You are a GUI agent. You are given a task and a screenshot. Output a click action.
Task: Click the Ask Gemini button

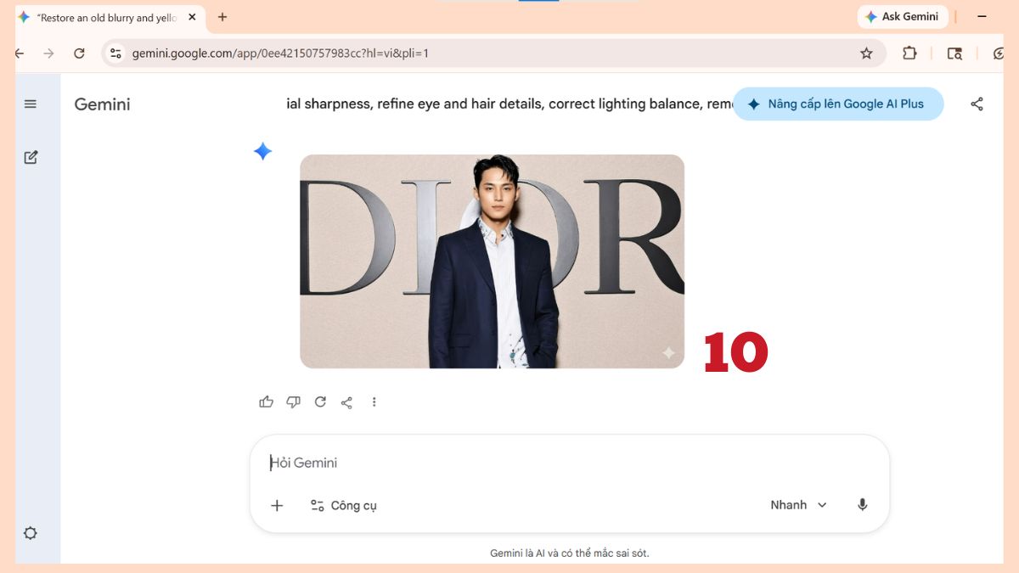click(902, 16)
